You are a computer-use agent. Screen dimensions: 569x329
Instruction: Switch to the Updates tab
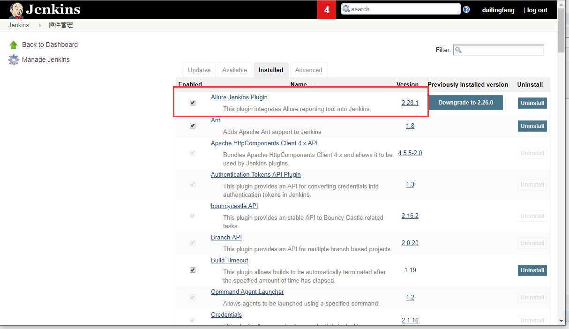point(199,70)
